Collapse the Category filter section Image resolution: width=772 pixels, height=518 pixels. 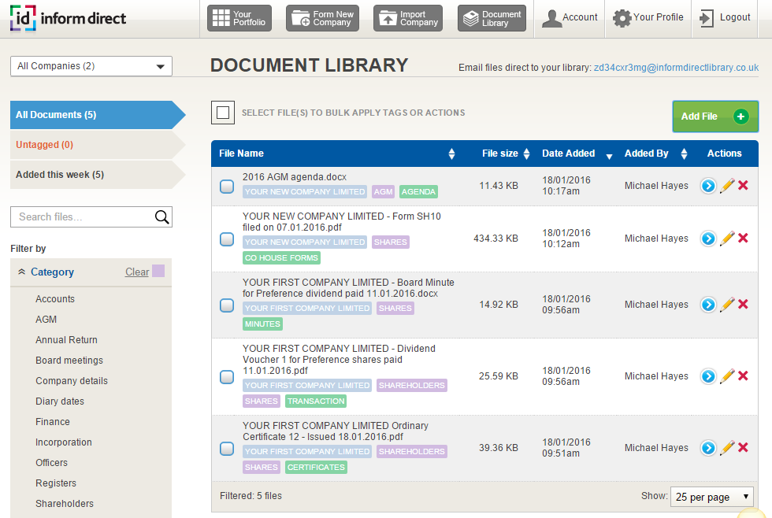pos(22,272)
